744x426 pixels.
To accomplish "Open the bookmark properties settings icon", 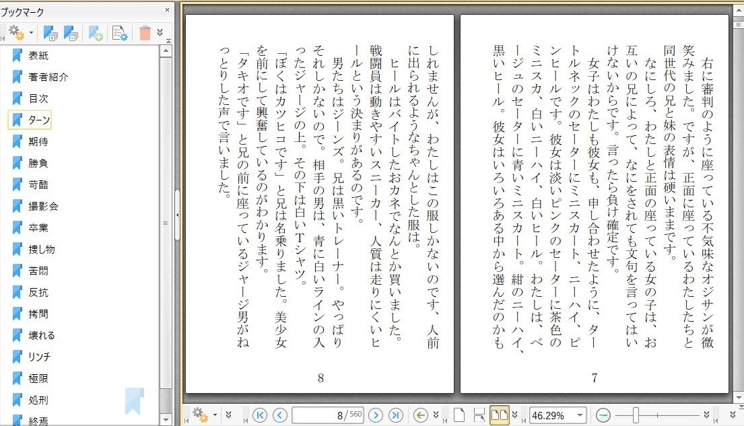I will tap(120, 32).
